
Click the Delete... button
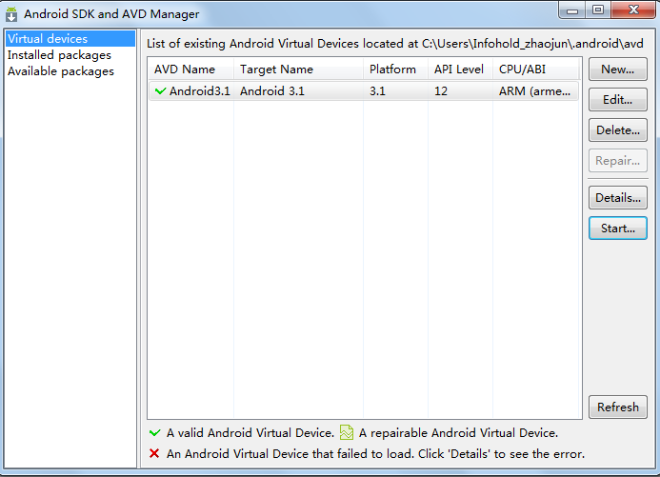(x=617, y=130)
